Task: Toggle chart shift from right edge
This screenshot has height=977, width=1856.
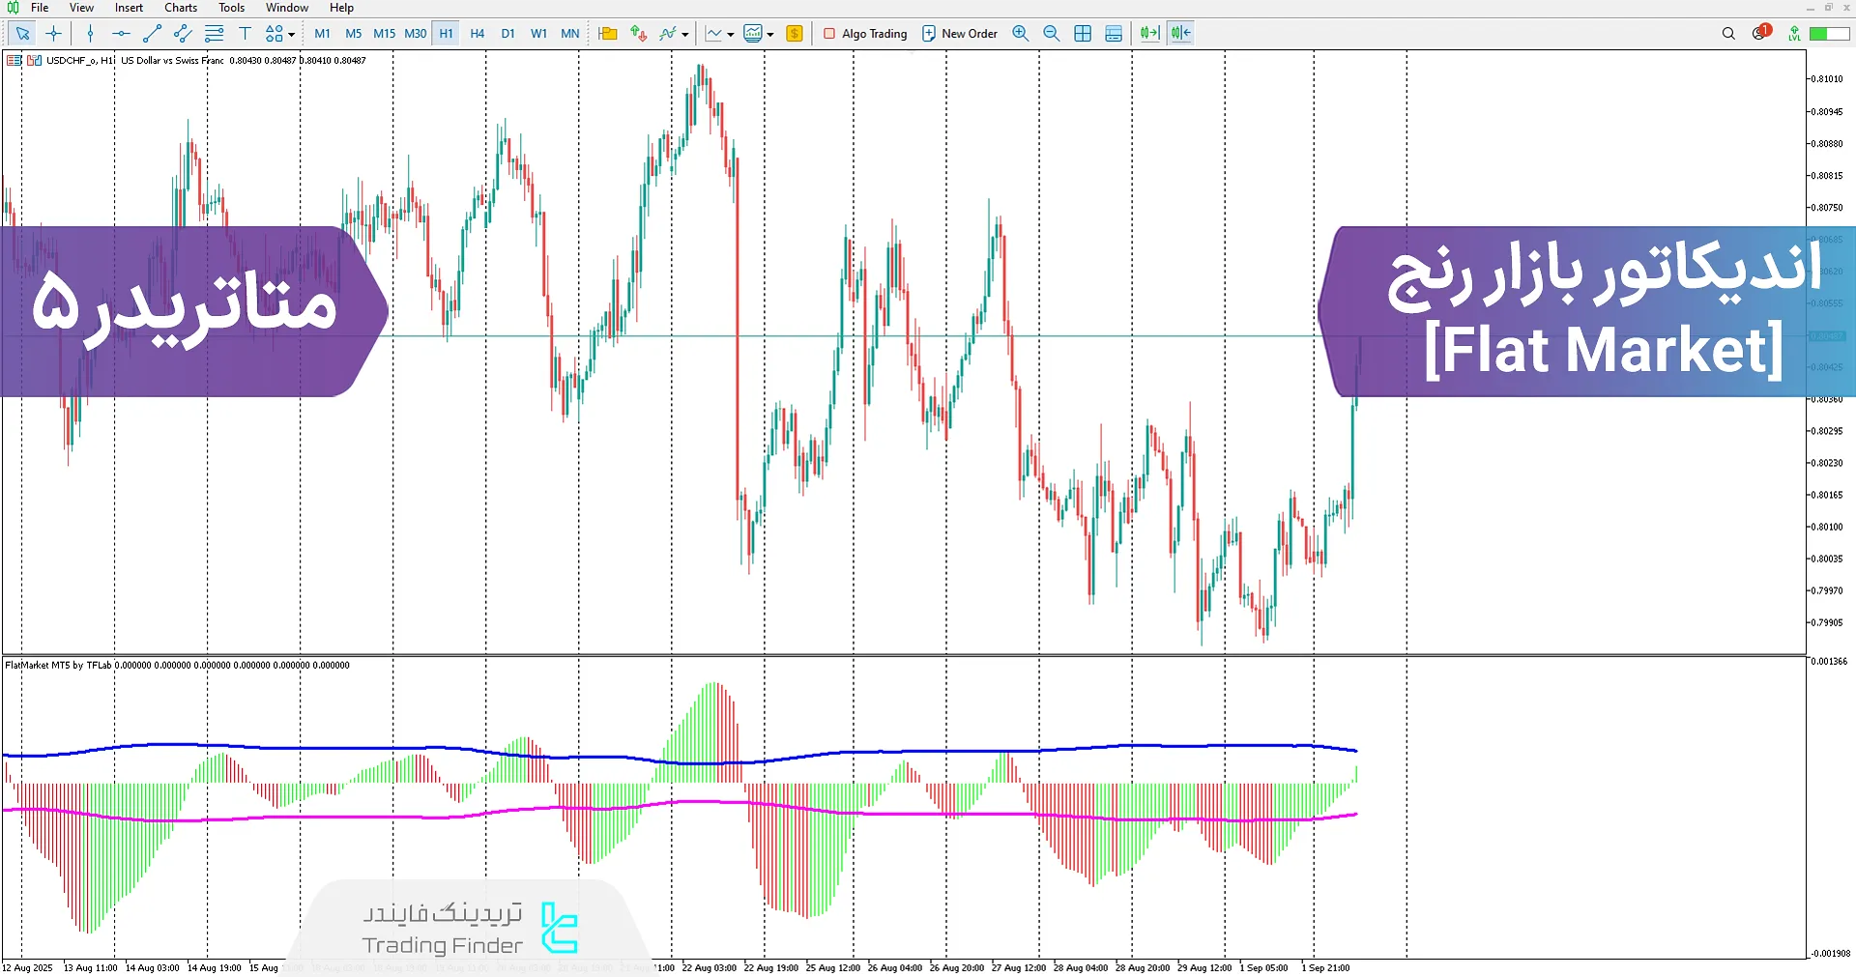Action: 1180,34
